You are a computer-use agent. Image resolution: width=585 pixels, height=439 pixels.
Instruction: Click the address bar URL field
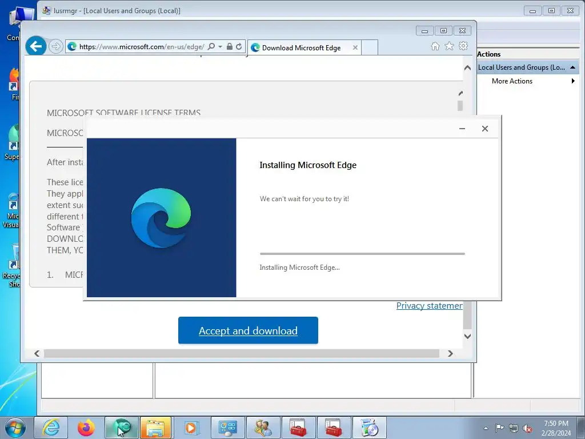(x=142, y=47)
